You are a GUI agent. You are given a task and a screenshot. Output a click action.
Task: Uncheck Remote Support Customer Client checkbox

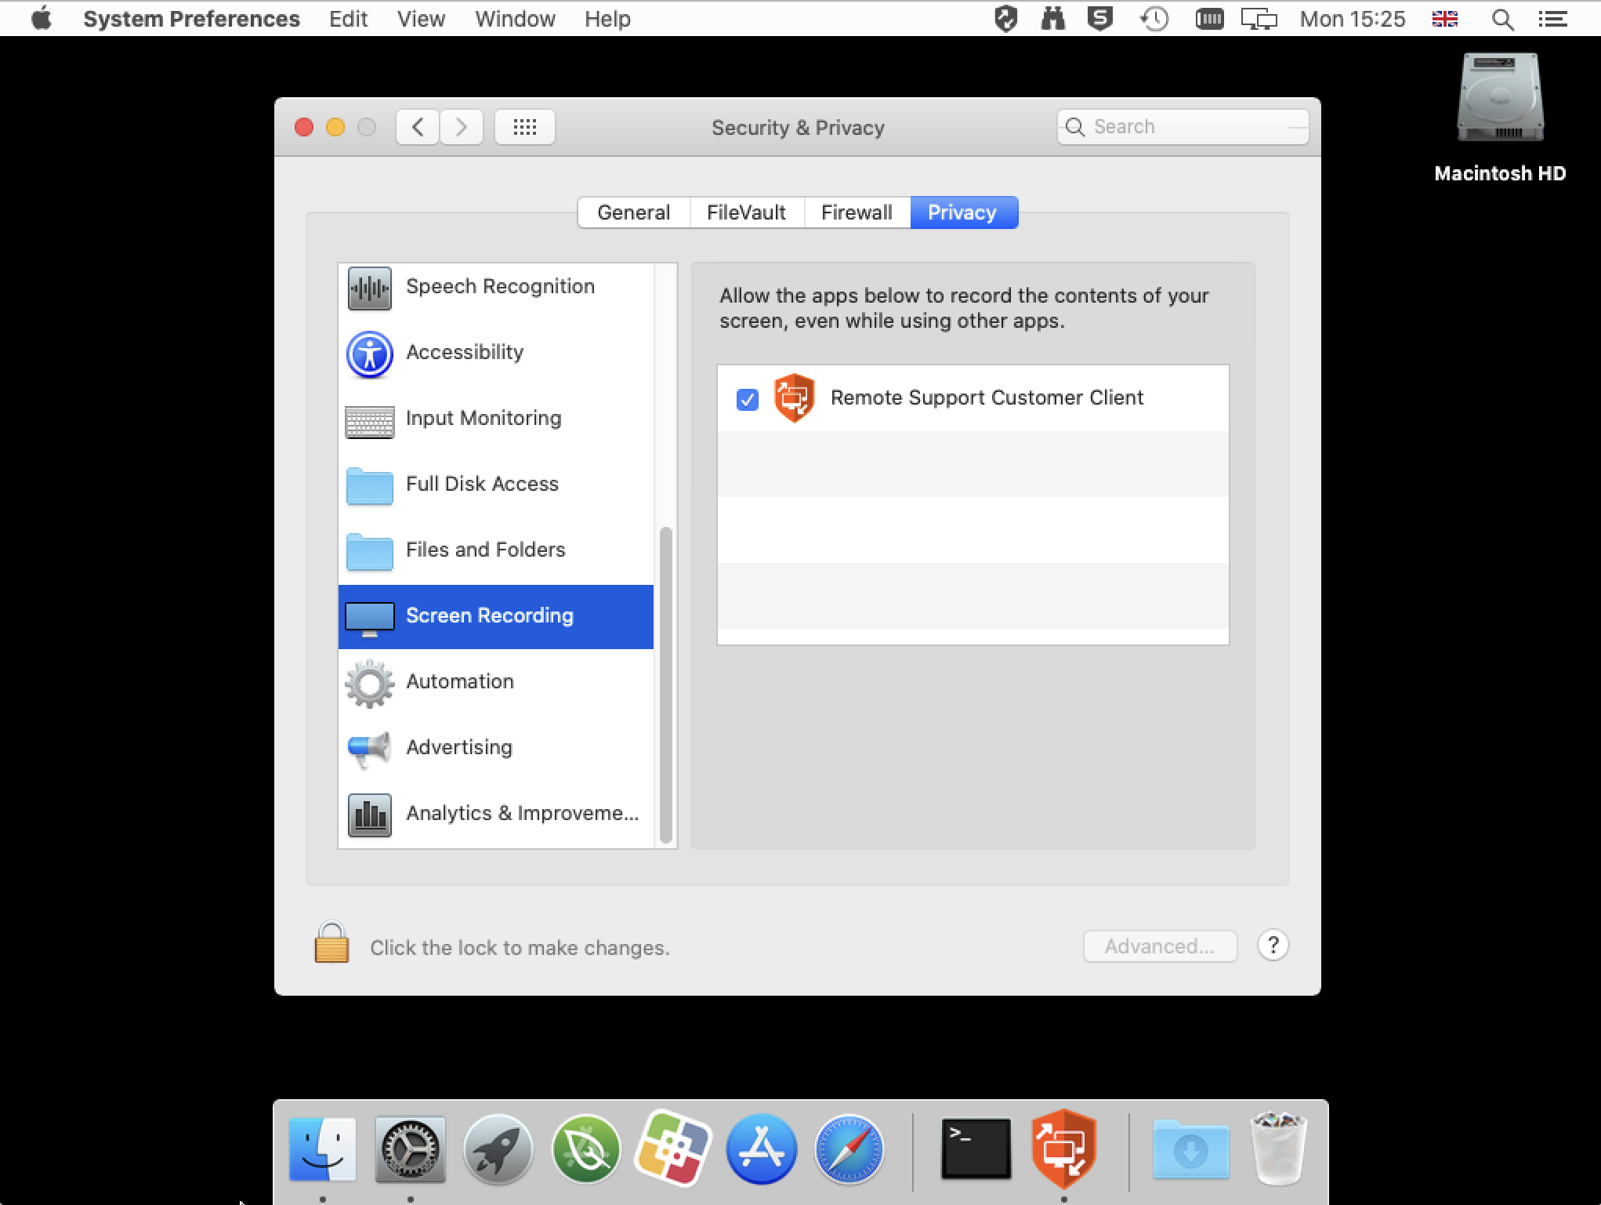[747, 400]
